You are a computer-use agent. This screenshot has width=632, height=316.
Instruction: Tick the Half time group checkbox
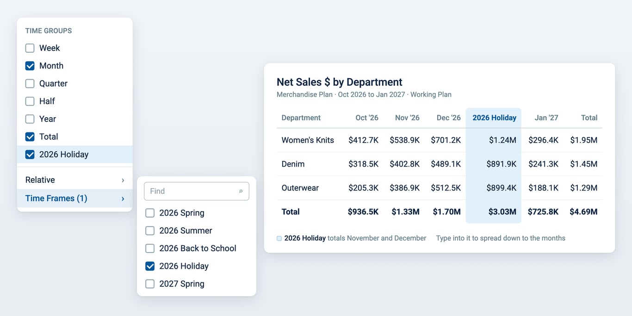(x=30, y=101)
